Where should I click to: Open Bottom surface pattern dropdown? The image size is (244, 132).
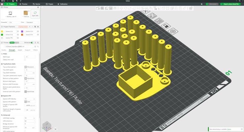point(30,78)
